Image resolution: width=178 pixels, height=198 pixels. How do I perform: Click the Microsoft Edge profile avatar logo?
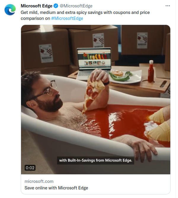click(x=10, y=9)
